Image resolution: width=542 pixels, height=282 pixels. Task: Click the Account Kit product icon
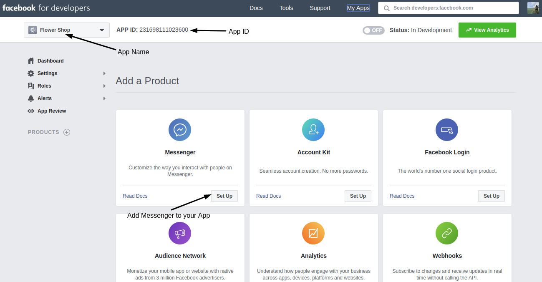click(x=313, y=130)
